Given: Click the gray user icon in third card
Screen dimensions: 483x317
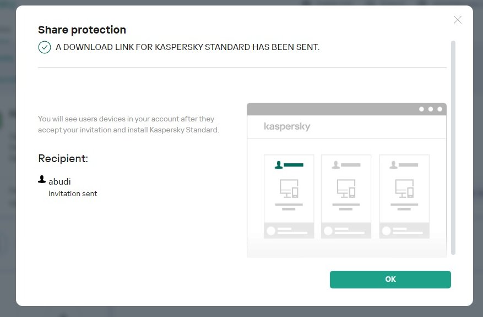Looking at the screenshot, I should pos(393,164).
